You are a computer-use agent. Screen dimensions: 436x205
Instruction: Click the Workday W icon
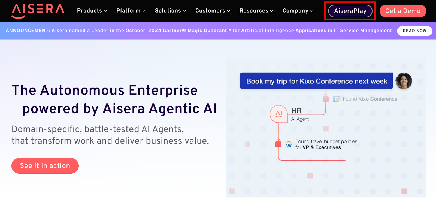(289, 145)
